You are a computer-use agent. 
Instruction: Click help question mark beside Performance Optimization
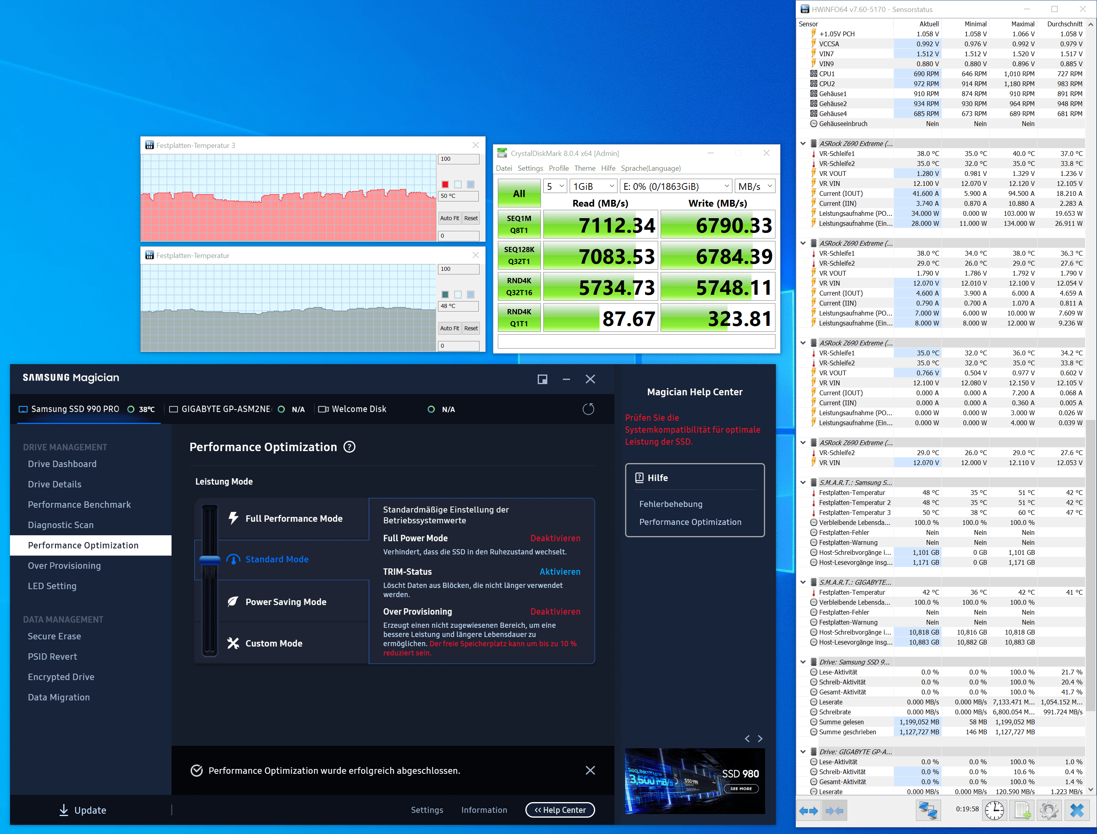tap(349, 447)
